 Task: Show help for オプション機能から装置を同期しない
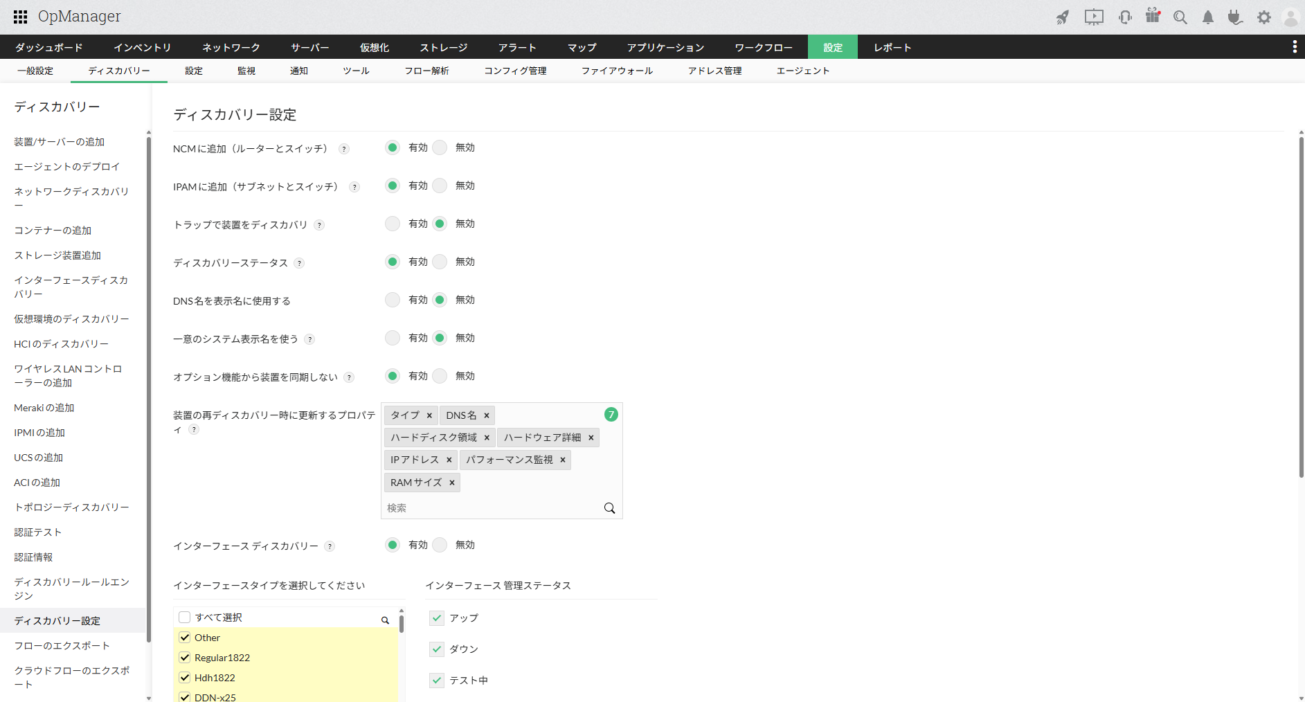pos(349,377)
